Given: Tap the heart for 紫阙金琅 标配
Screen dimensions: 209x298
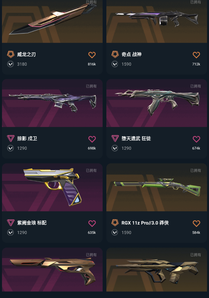Looking at the screenshot, I should tap(92, 223).
